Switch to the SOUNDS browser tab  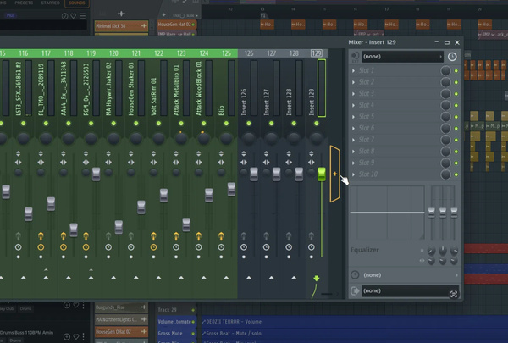point(79,2)
